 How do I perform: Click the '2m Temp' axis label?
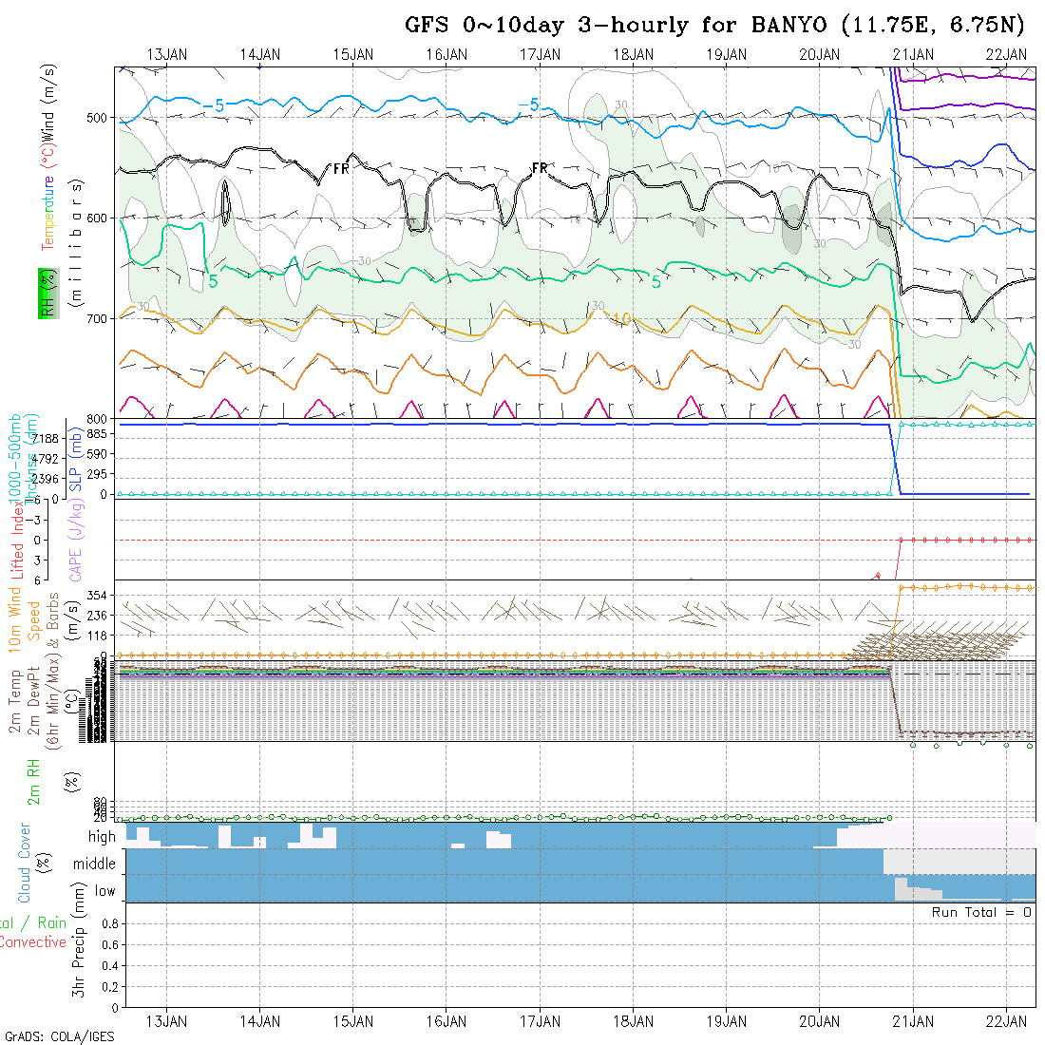(14, 701)
